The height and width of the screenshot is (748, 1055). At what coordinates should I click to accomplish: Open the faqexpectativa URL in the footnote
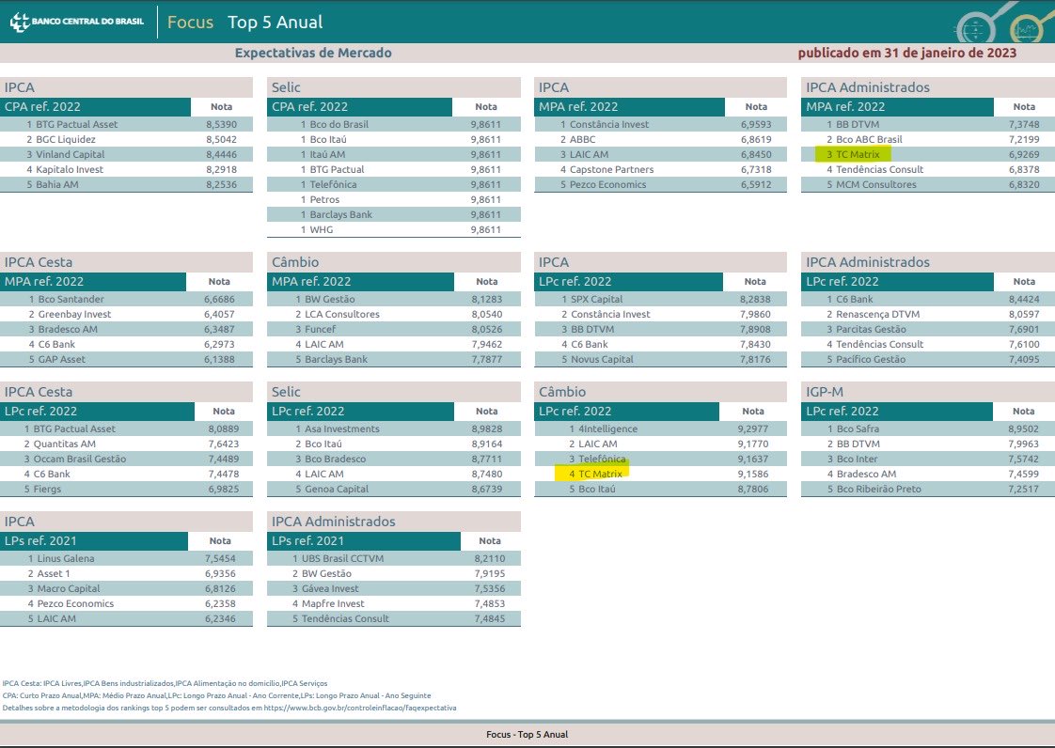(360, 708)
